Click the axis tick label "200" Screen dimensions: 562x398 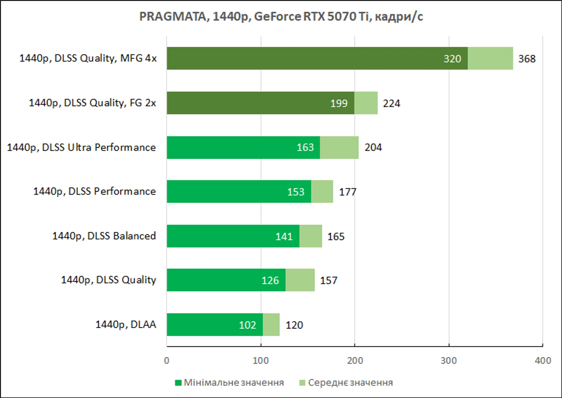pyautogui.click(x=355, y=361)
